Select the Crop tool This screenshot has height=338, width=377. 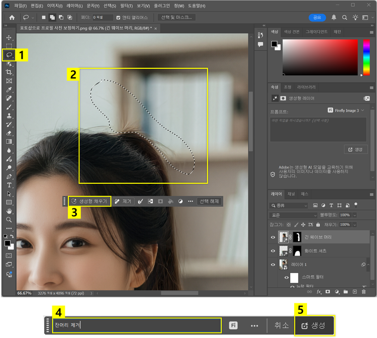(x=9, y=72)
